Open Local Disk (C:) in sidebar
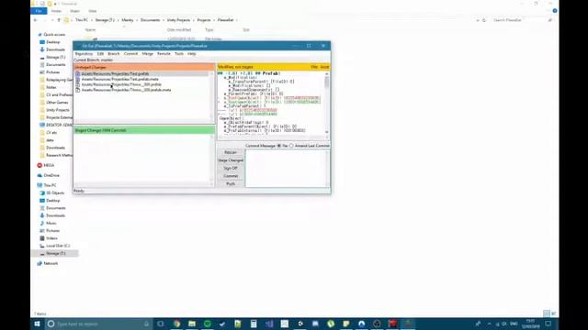This screenshot has height=330, width=588. click(x=58, y=246)
